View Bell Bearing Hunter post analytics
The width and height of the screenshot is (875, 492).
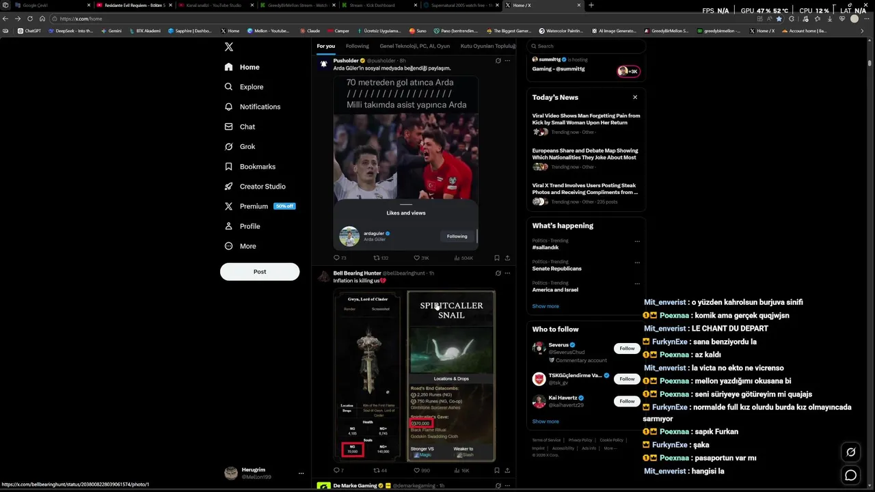tap(462, 470)
